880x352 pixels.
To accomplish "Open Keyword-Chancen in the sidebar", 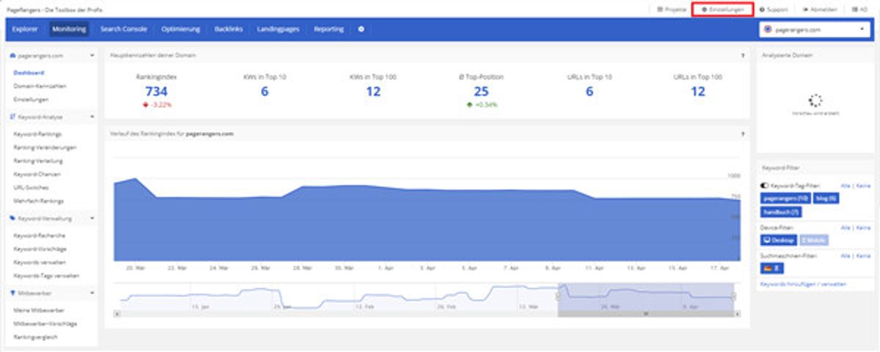I will [37, 174].
